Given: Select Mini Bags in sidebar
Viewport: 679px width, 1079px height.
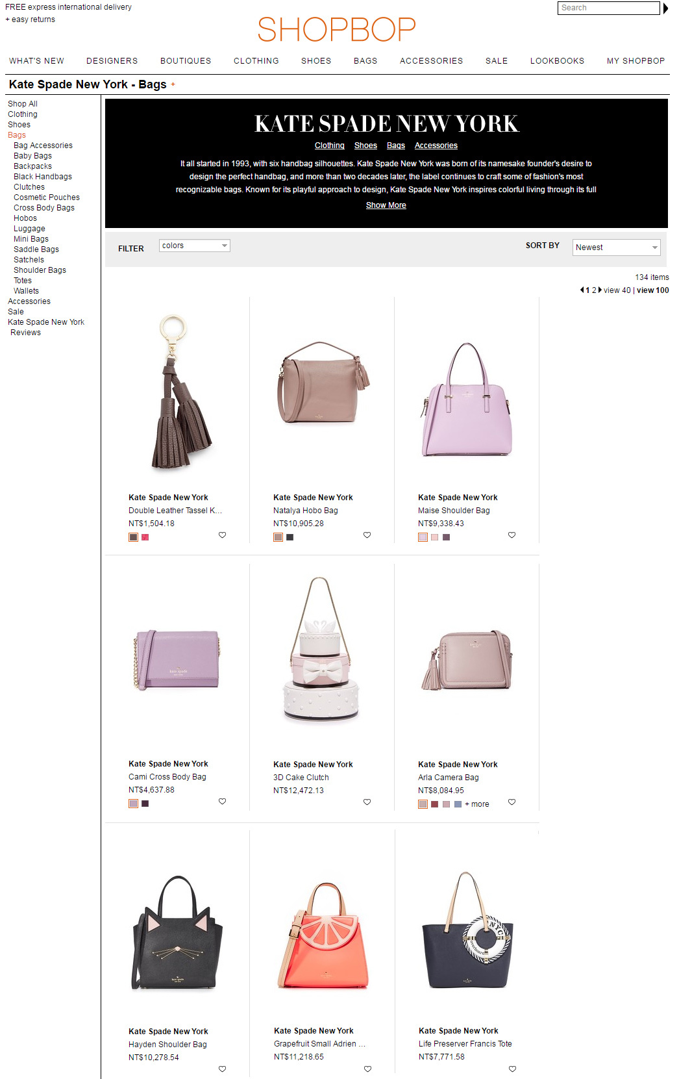Looking at the screenshot, I should tap(31, 239).
